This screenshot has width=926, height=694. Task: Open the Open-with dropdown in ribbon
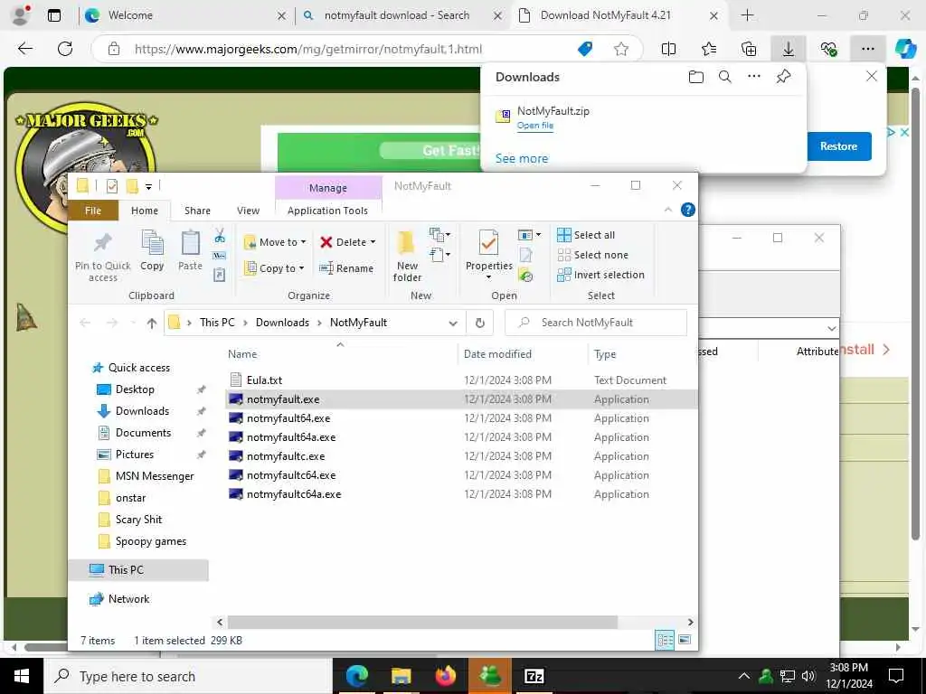pos(529,235)
